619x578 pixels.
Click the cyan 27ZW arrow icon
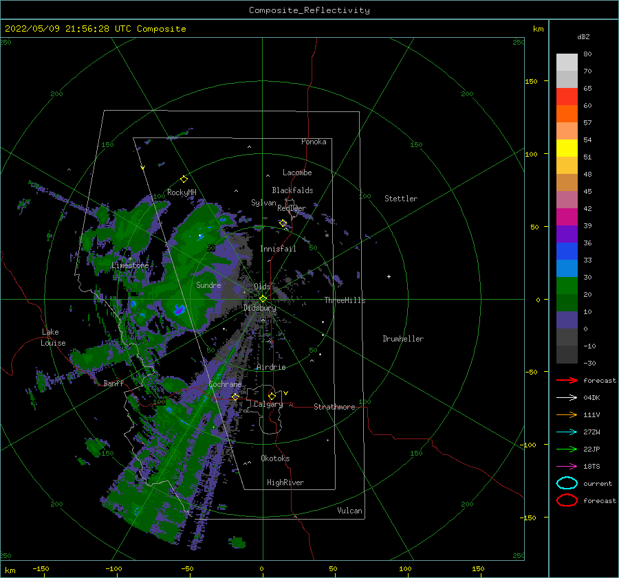567,432
